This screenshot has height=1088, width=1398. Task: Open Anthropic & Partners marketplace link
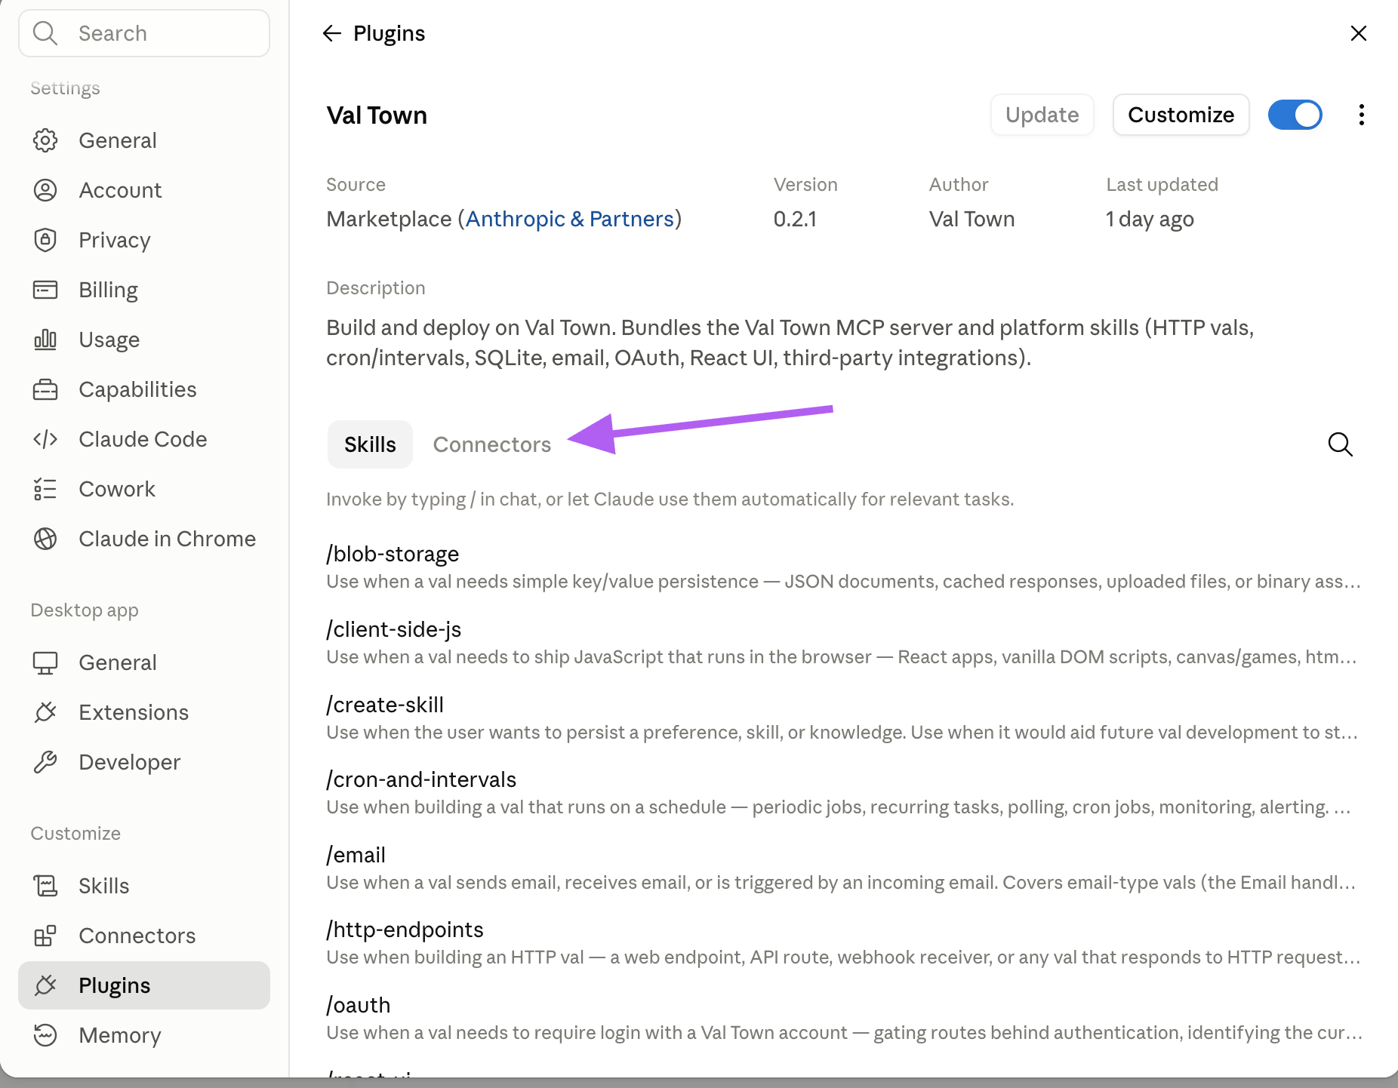[570, 219]
